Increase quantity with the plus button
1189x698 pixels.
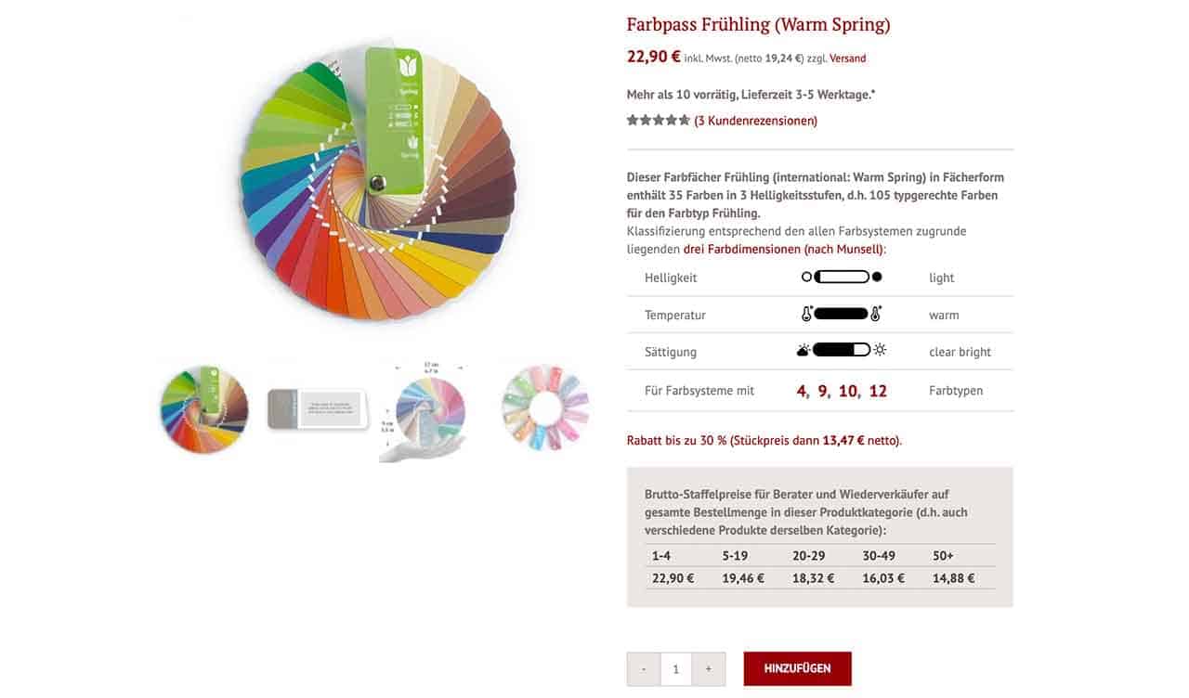click(x=709, y=668)
